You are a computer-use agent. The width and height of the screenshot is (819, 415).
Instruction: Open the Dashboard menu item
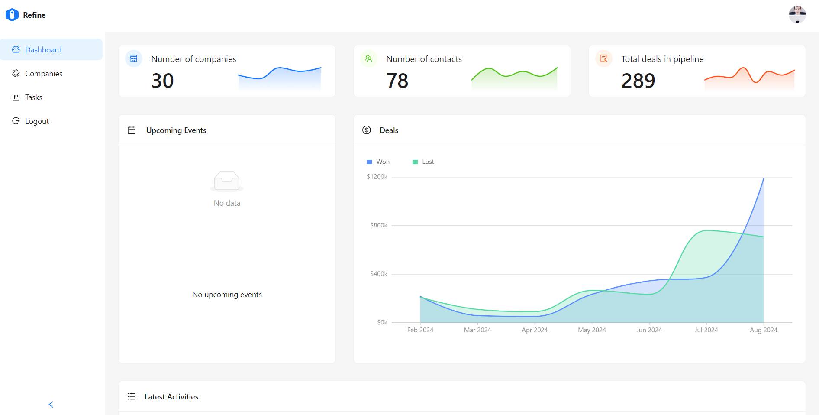coord(51,49)
